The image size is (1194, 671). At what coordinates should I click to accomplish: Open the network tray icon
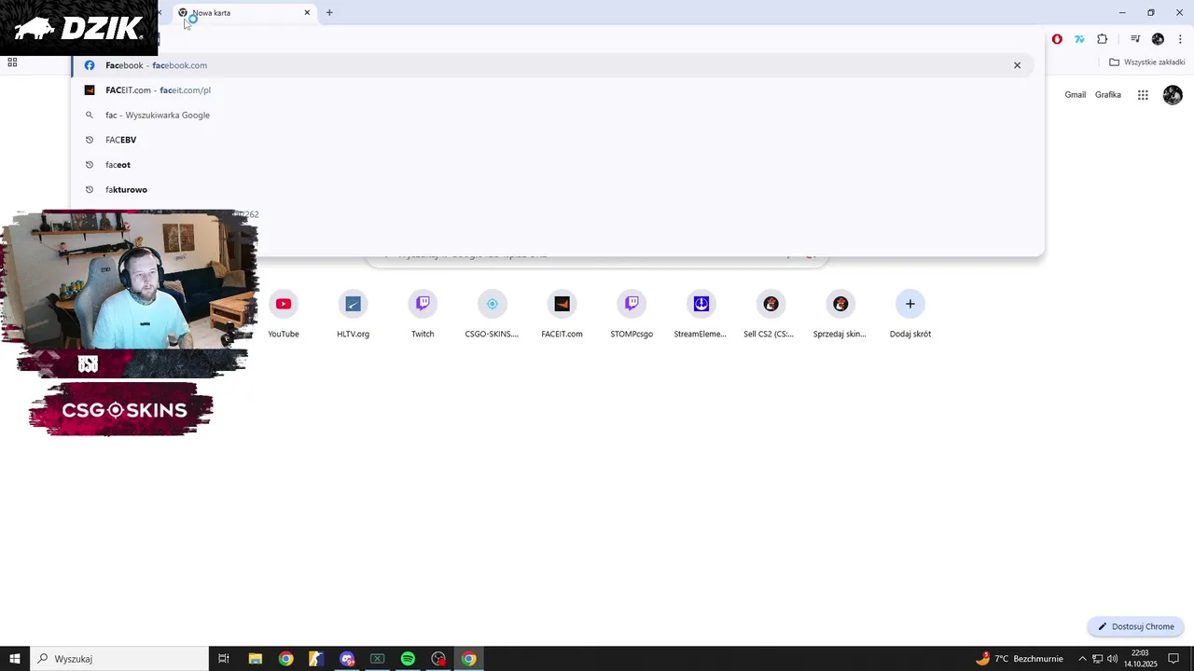point(1097,659)
